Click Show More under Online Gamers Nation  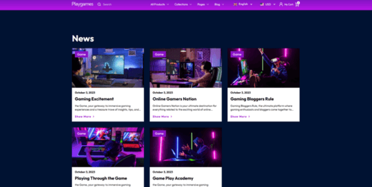[162, 117]
